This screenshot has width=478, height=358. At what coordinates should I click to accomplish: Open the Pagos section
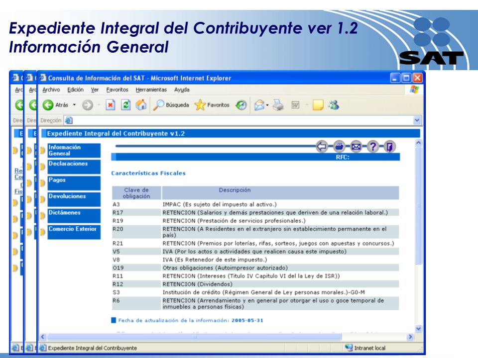coord(74,183)
